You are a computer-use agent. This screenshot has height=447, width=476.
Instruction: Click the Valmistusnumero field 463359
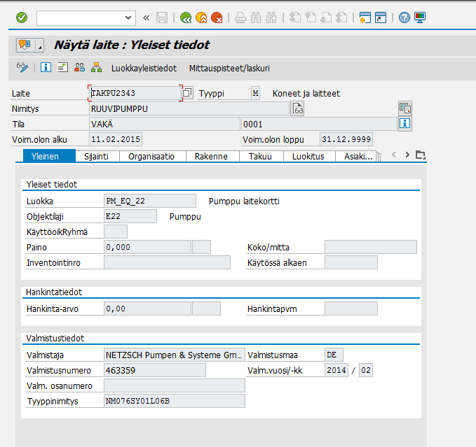154,370
